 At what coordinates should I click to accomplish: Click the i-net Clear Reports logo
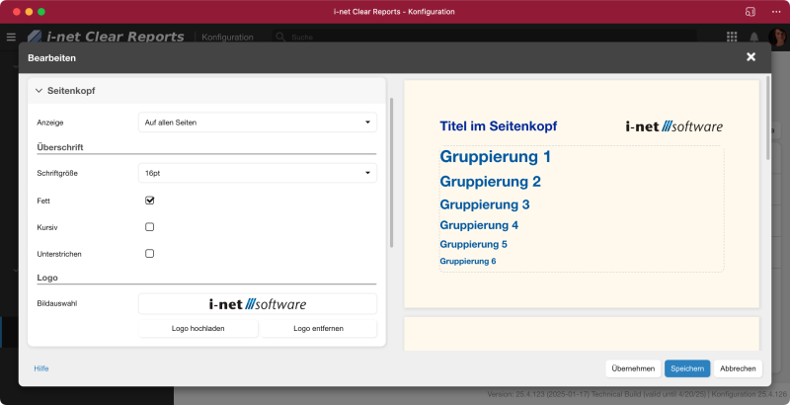coord(107,37)
